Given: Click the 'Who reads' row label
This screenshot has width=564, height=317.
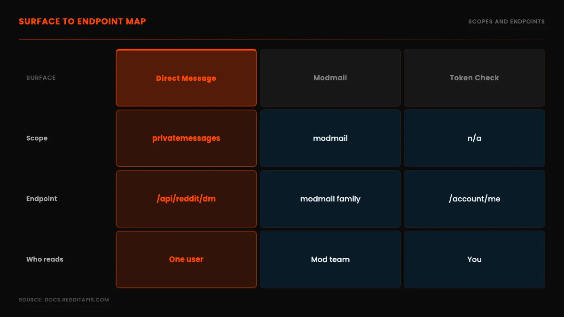Looking at the screenshot, I should coord(45,259).
